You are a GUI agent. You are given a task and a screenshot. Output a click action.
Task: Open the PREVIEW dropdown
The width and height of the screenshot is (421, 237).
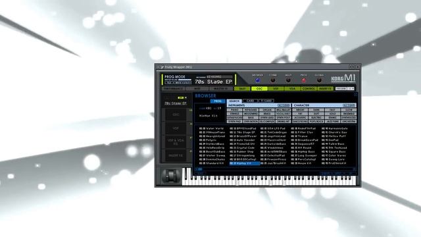click(345, 89)
